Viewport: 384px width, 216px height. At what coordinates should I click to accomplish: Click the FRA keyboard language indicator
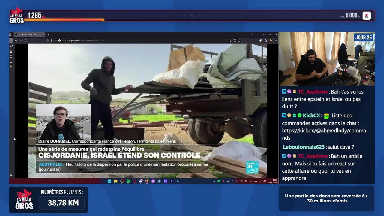[x=256, y=181]
